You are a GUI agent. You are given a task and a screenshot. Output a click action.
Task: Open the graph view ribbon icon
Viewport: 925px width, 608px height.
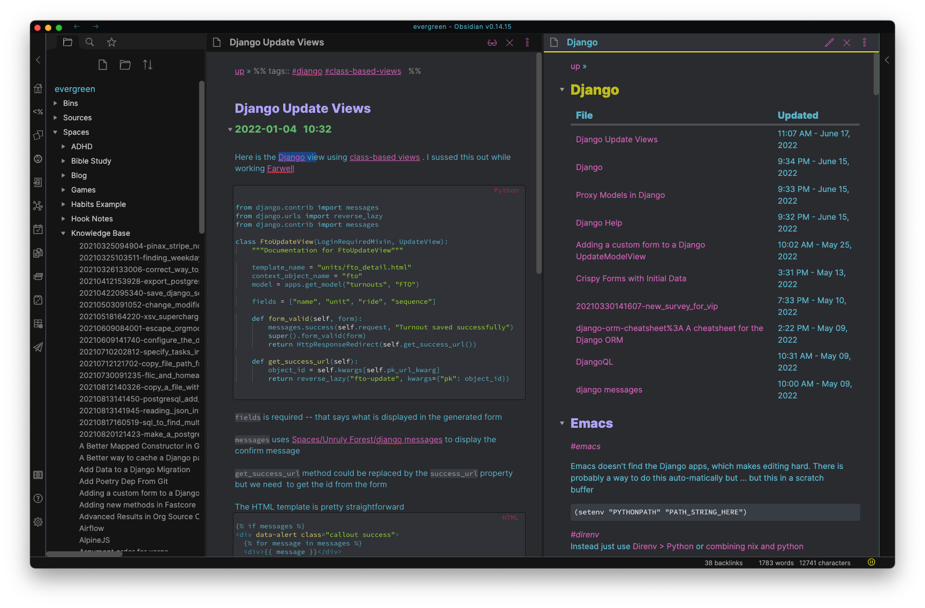pyautogui.click(x=38, y=206)
